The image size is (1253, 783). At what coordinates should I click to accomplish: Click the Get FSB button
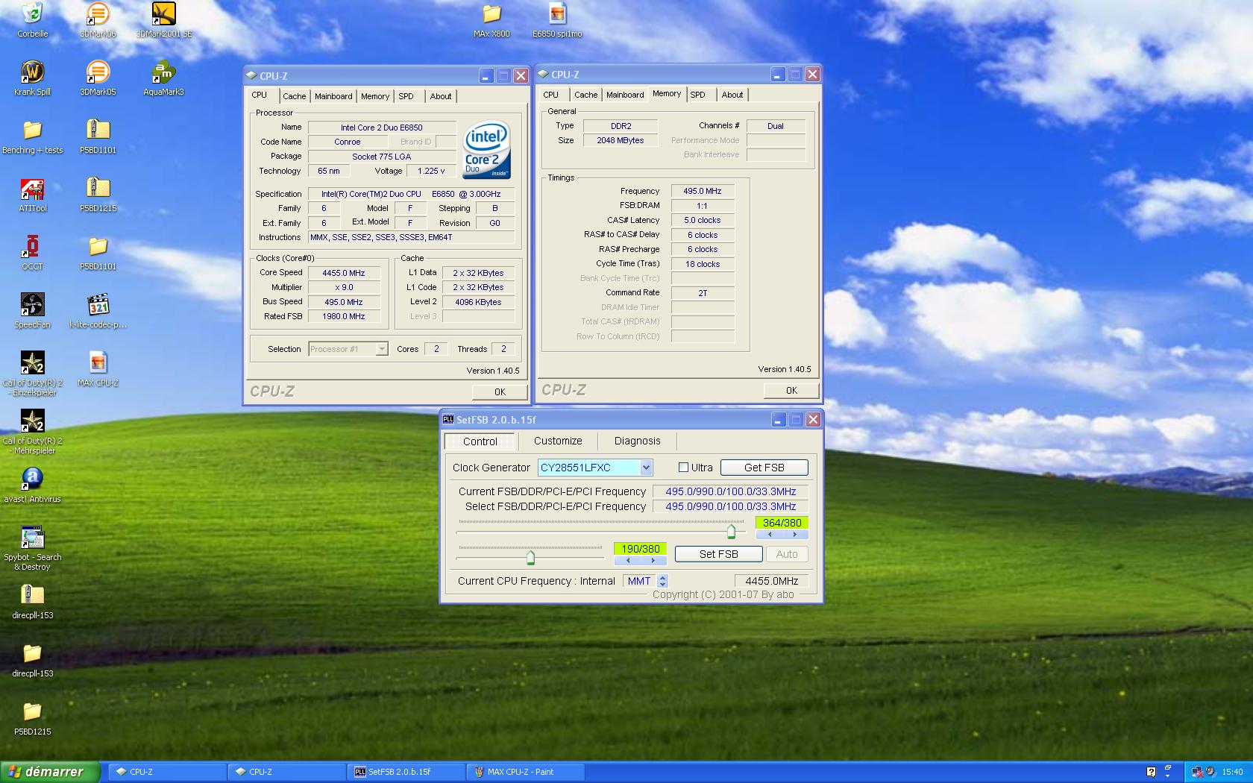coord(764,468)
